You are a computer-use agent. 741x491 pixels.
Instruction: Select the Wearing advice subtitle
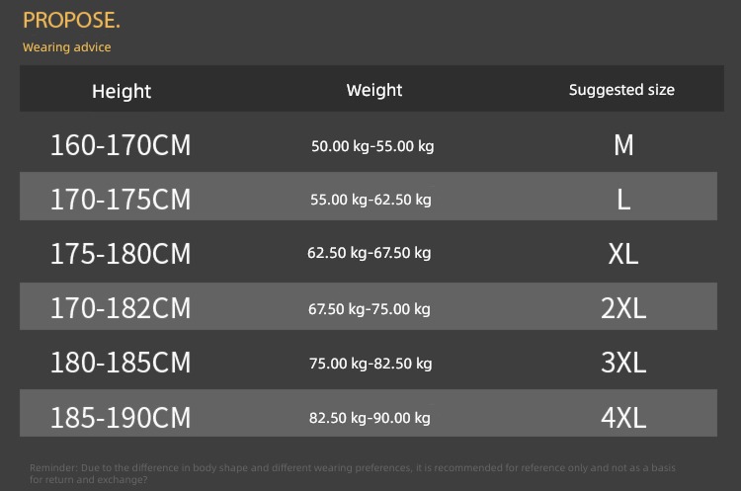66,47
